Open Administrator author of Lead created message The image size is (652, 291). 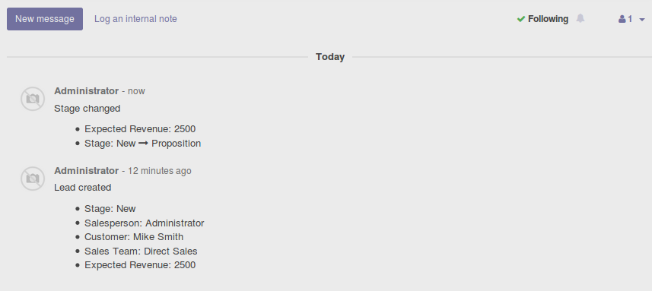(87, 171)
